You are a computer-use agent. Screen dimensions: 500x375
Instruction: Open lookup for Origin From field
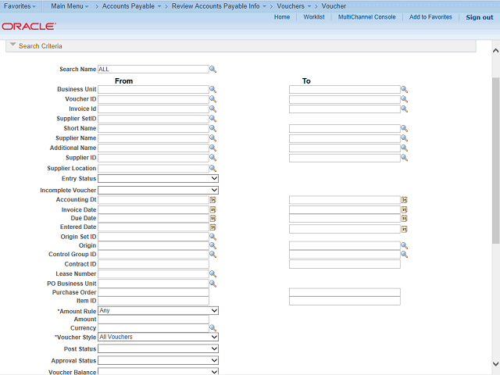coord(212,245)
